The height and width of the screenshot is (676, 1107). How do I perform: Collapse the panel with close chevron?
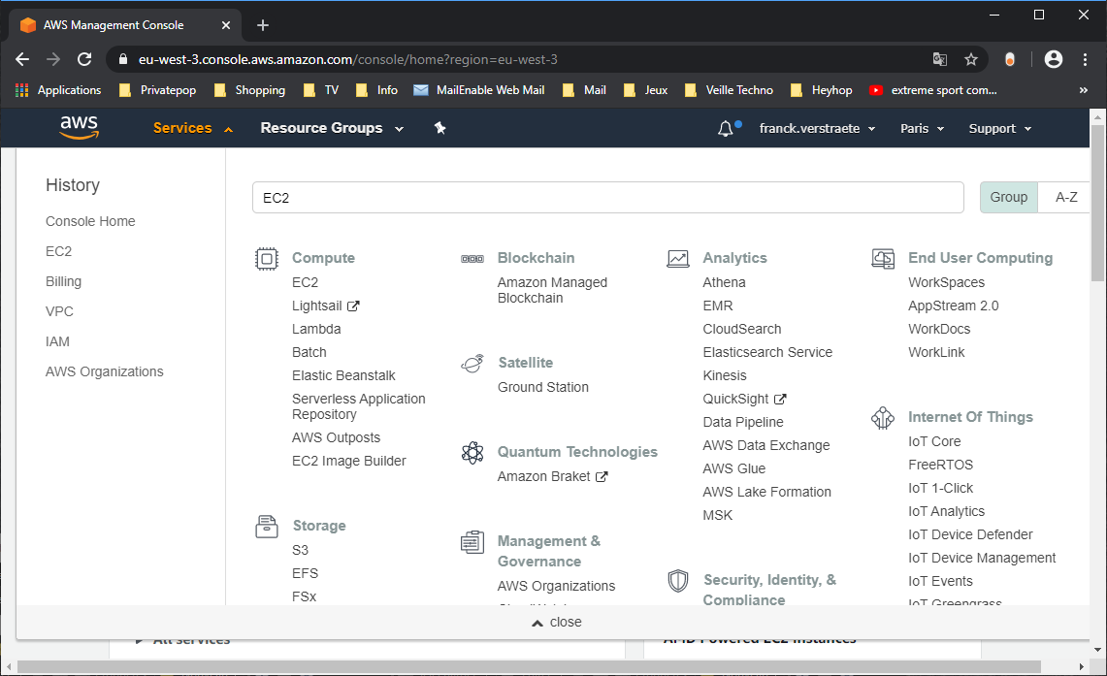556,623
